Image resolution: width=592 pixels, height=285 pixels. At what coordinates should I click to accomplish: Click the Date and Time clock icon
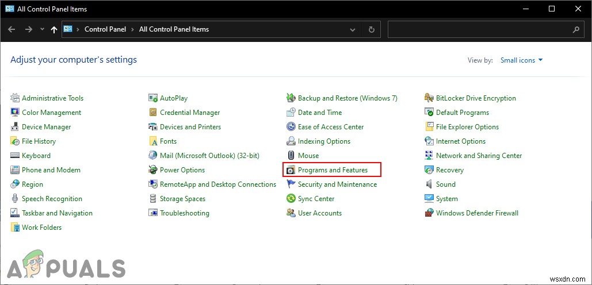[x=291, y=113]
